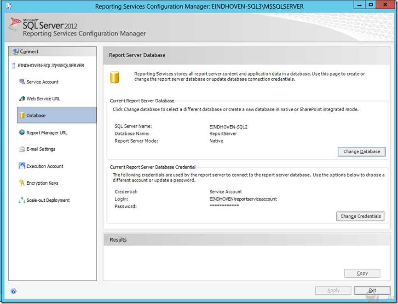Open help via the blue question mark icon

click(x=14, y=291)
